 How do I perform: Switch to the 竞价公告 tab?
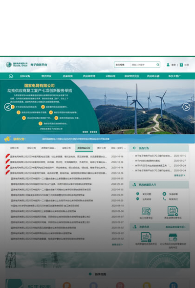tap(101, 148)
